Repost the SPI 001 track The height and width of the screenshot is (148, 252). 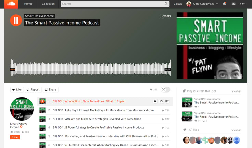161,101
